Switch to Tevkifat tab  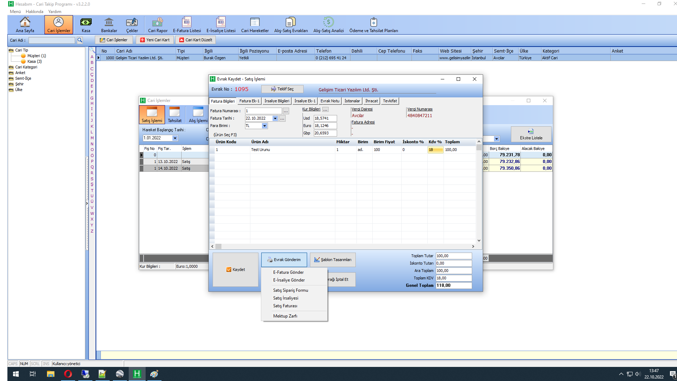390,101
